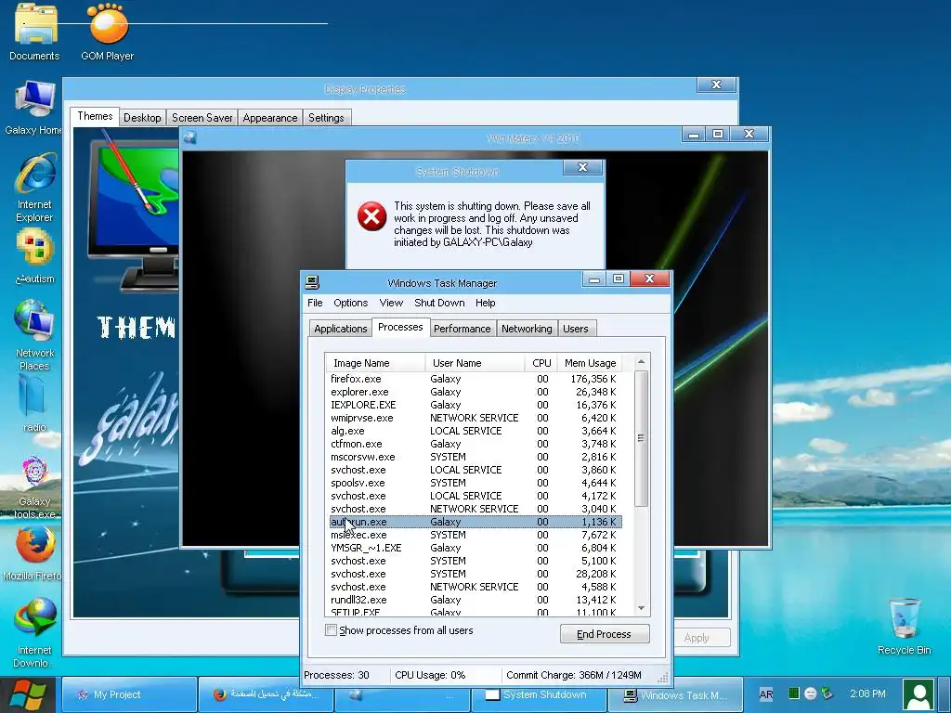The height and width of the screenshot is (713, 951).
Task: Click the Win Materz window title icon
Action: click(190, 138)
